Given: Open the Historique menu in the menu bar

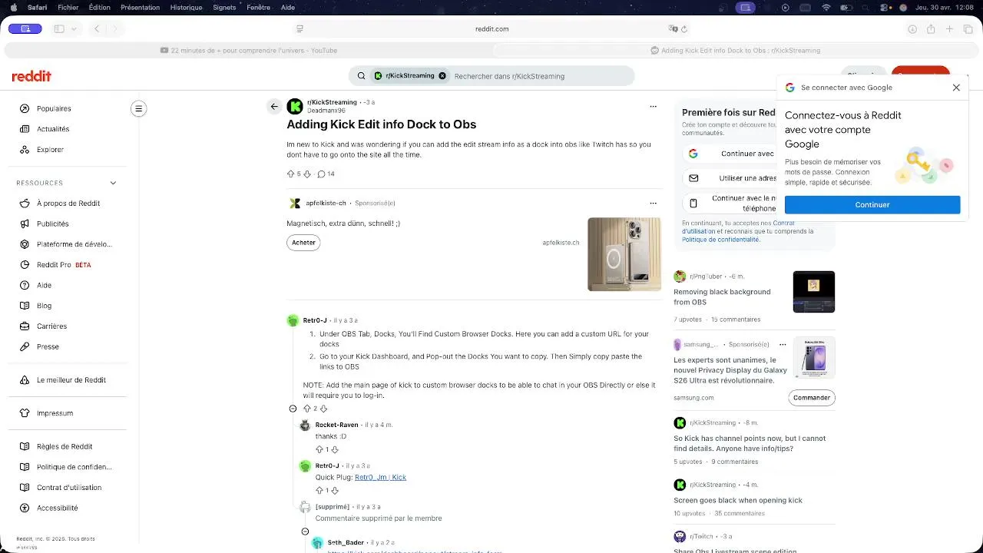Looking at the screenshot, I should coord(186,8).
